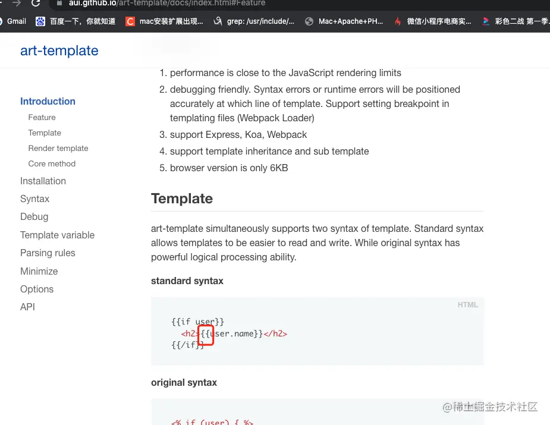Image resolution: width=550 pixels, height=425 pixels.
Task: Open the Syntax section in sidebar
Action: [x=34, y=199]
